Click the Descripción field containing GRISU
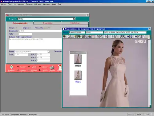Image resolution: width=154 pixels, height=116 pixels. point(40,31)
